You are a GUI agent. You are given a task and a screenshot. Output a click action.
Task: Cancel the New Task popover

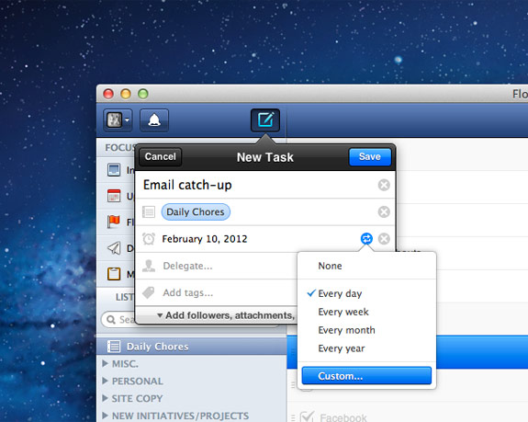(161, 156)
